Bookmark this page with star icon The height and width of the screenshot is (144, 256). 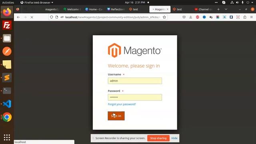(164, 17)
